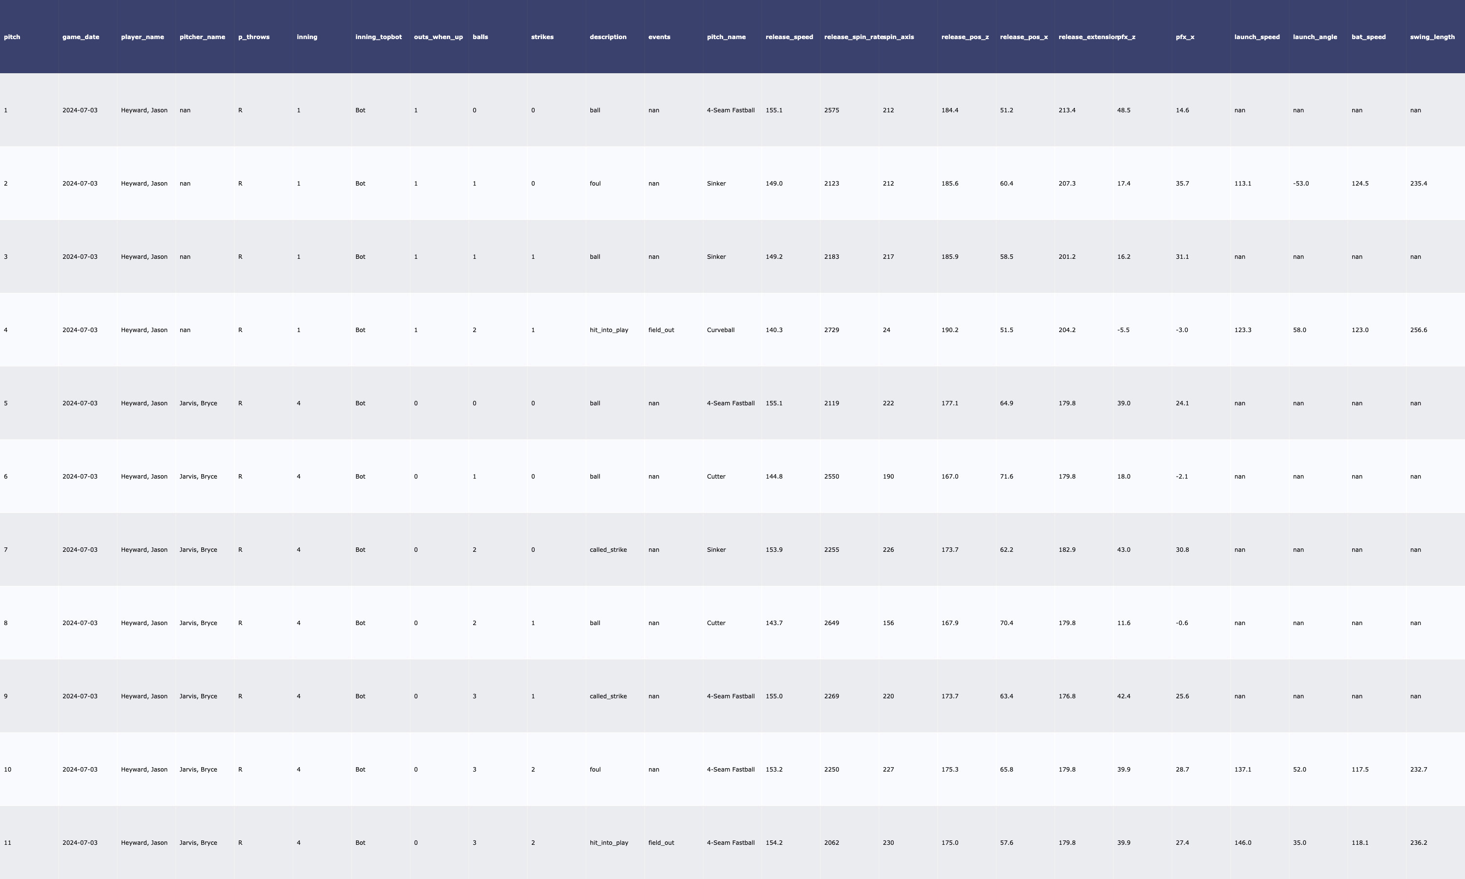Screen dimensions: 1465x879
Task: Click the swing_length column header
Action: 1432,37
